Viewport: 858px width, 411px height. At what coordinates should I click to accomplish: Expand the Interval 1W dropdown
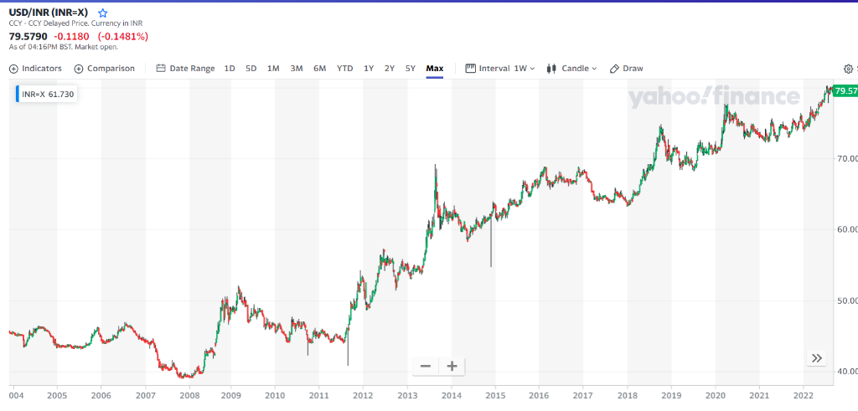click(500, 69)
